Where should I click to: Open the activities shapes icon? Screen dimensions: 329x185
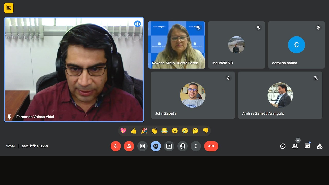click(320, 146)
